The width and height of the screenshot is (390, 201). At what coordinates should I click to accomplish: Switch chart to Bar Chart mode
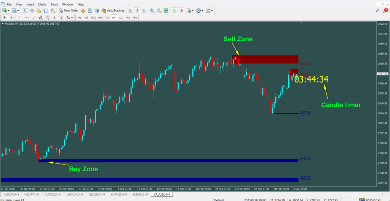[130, 11]
